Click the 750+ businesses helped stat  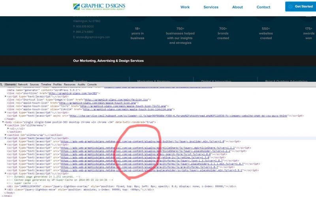tap(180, 36)
